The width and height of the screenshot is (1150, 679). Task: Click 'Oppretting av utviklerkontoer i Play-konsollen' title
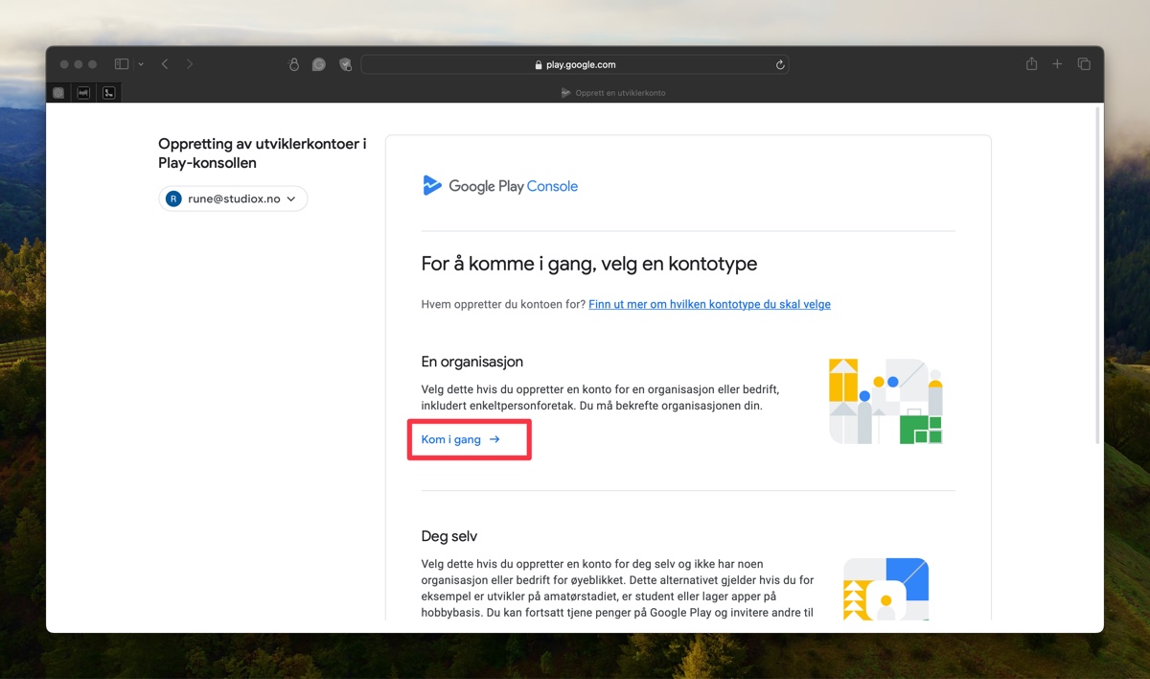pyautogui.click(x=263, y=153)
